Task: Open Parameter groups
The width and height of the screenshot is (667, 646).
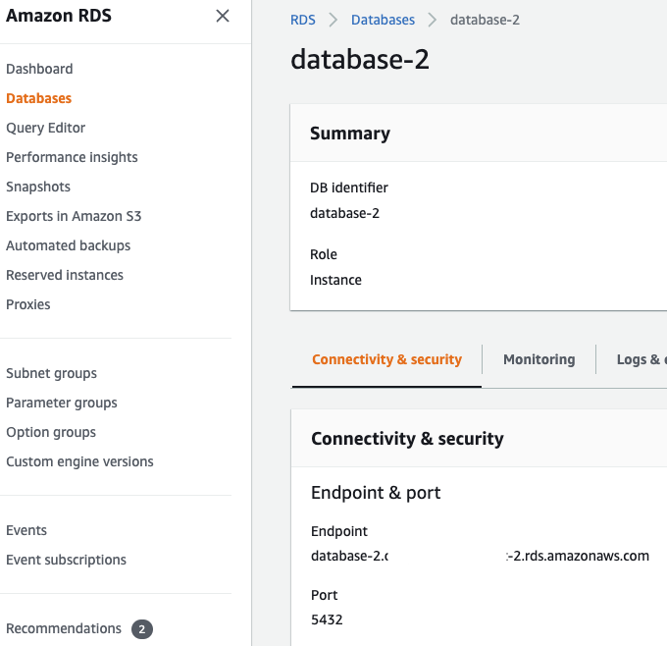Action: pos(62,403)
